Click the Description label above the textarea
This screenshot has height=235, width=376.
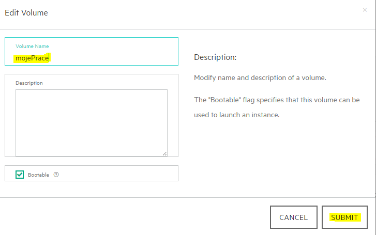(x=29, y=83)
